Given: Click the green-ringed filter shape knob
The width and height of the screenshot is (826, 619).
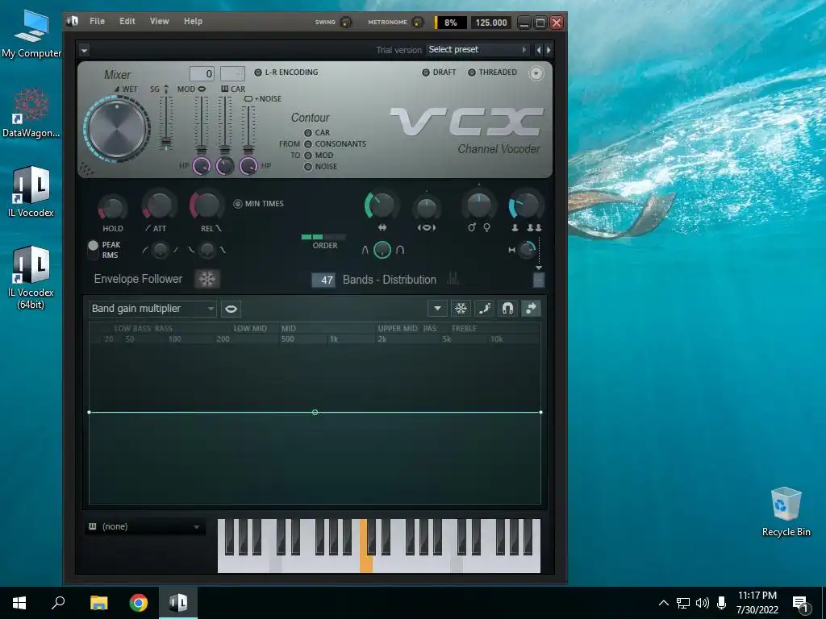Looking at the screenshot, I should [x=382, y=250].
